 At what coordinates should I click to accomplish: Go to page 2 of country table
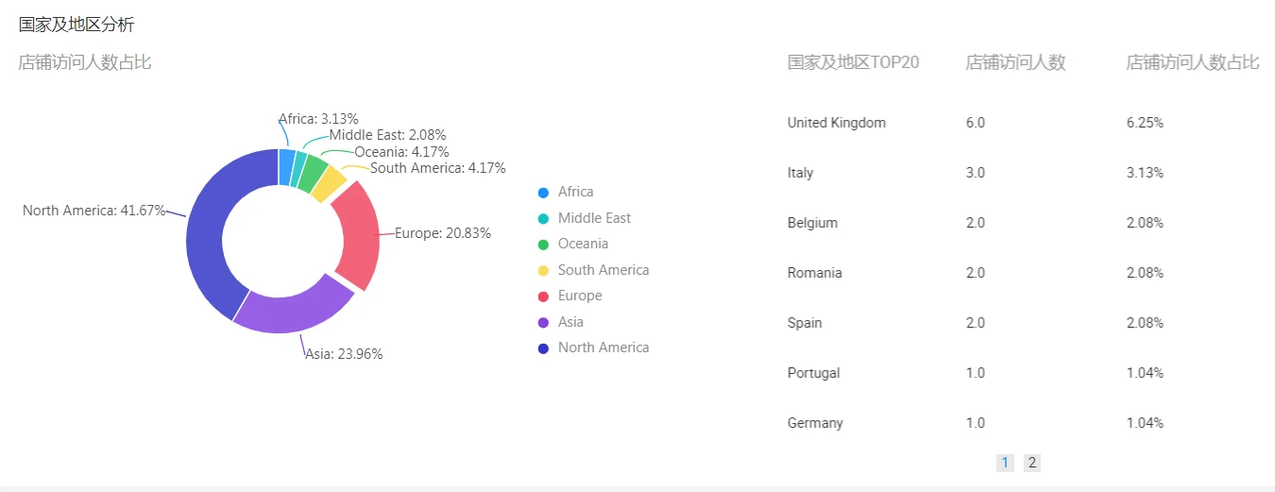tap(1032, 463)
